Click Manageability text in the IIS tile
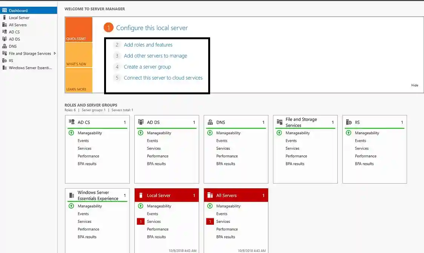 367,133
